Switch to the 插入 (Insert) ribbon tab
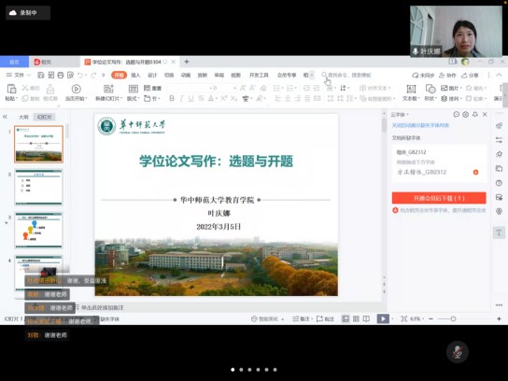Screen dimensions: 508x381 135,75
